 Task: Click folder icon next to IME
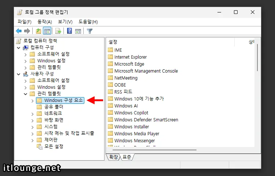(110, 50)
